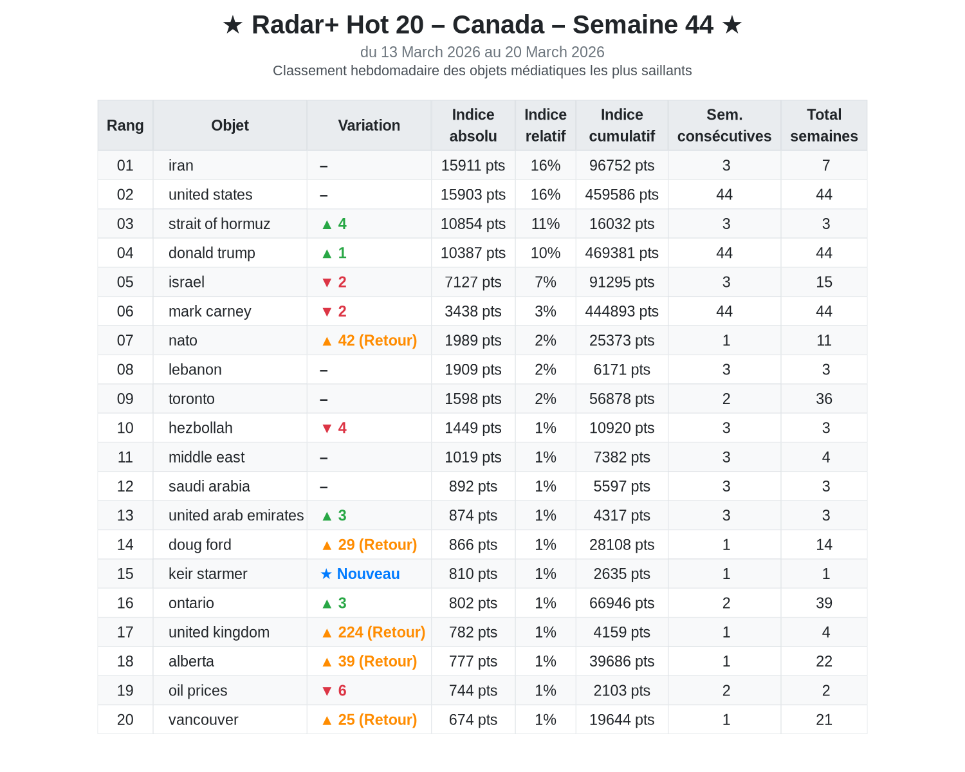Click the iran cumulative index value 96752 pts
965x772 pixels.
click(621, 166)
